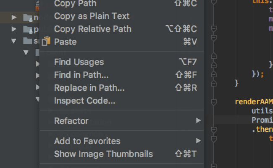The width and height of the screenshot is (273, 168).
Task: Collapse the src folder tree arrow
Action: tap(13, 41)
